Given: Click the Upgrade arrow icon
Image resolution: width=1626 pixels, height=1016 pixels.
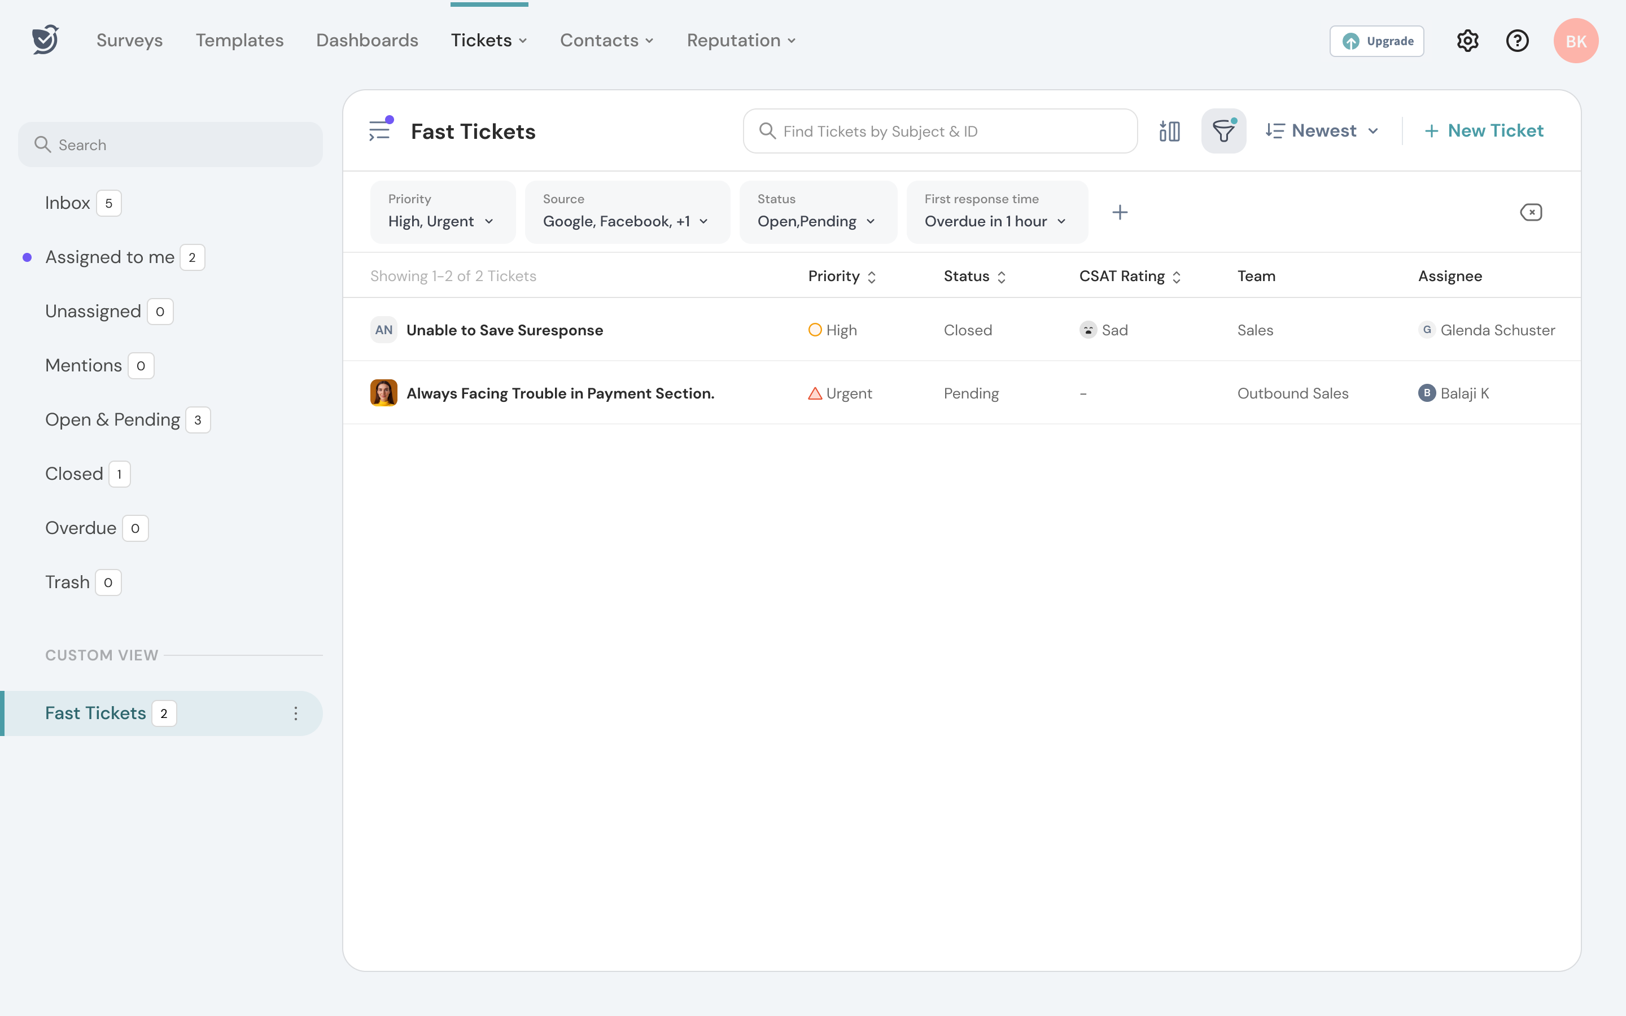Looking at the screenshot, I should [x=1350, y=41].
